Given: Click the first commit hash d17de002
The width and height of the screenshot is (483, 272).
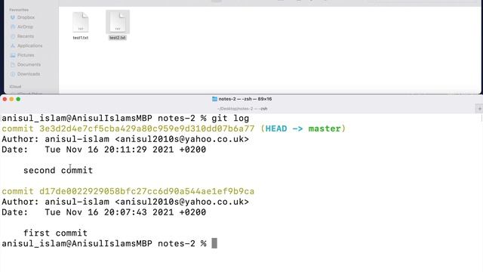Looking at the screenshot, I should click(147, 191).
